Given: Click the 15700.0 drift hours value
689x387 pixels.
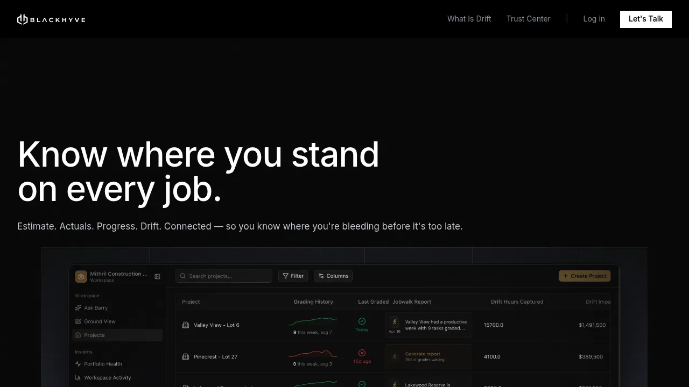Looking at the screenshot, I should click(494, 325).
